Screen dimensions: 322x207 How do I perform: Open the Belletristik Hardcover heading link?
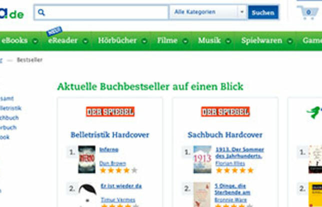click(110, 135)
